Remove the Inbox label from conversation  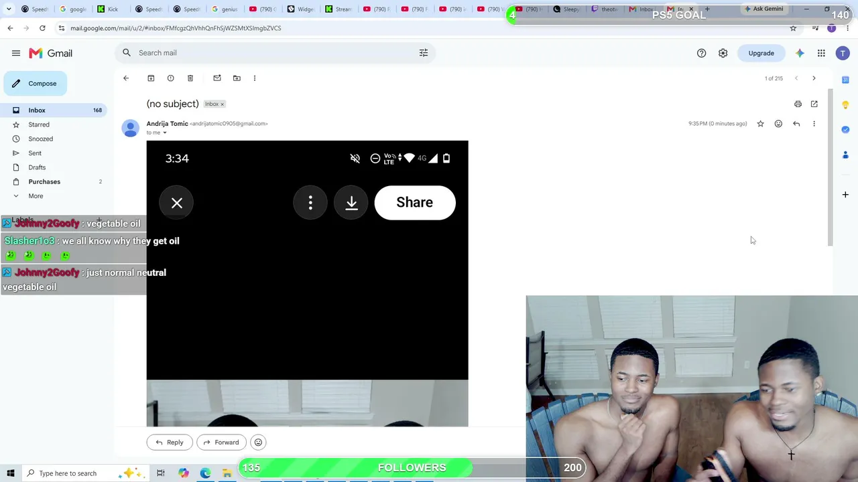click(x=222, y=104)
